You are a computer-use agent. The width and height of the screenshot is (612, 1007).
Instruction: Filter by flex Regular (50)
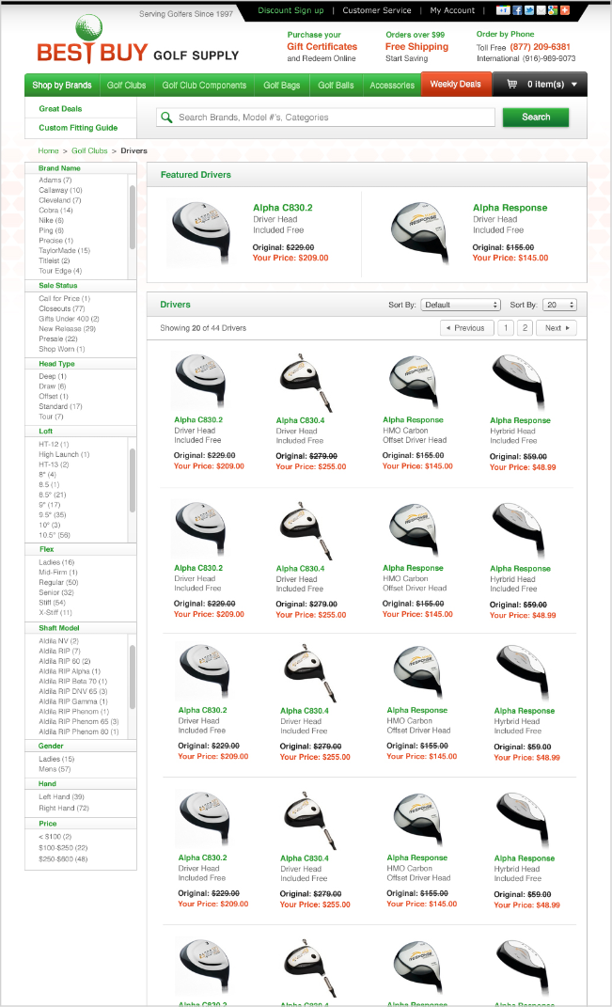point(58,583)
